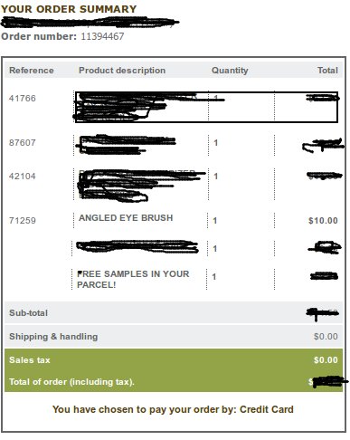Click the $10.00 price for the brush

click(323, 221)
